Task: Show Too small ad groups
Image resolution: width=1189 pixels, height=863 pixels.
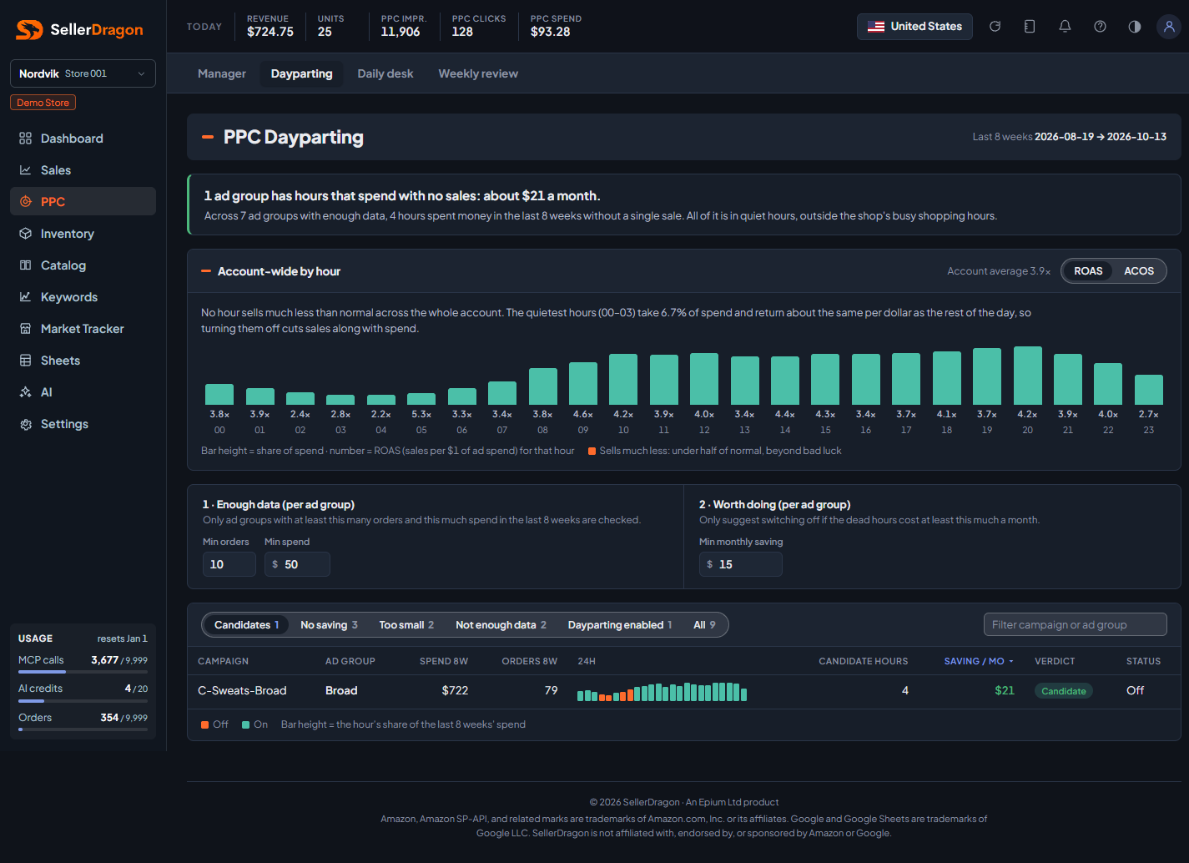Action: pyautogui.click(x=406, y=625)
